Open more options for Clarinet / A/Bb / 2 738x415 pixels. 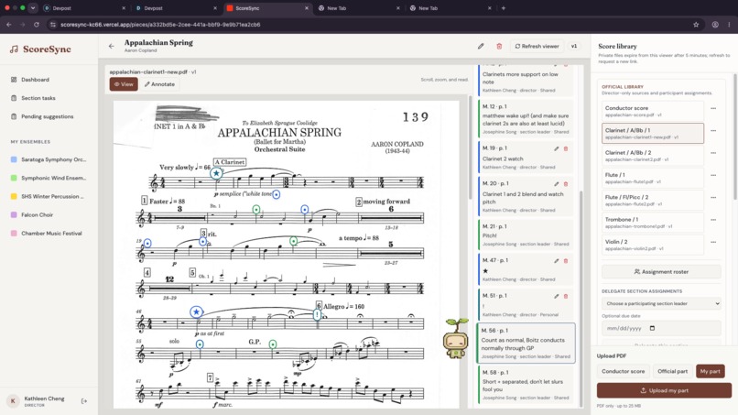pyautogui.click(x=713, y=153)
